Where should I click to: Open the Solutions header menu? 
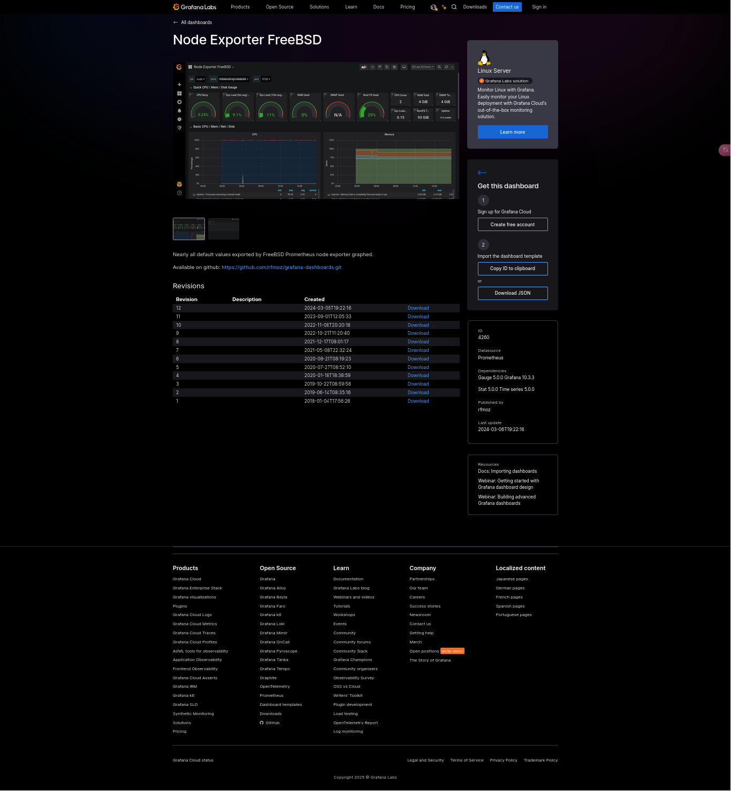[x=319, y=7]
